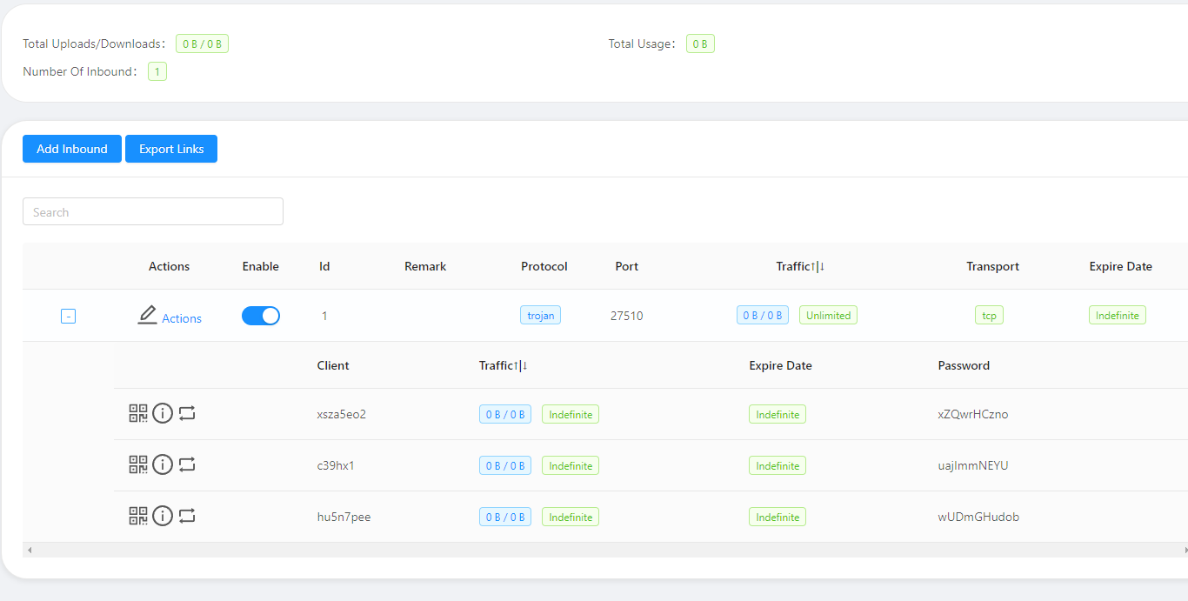This screenshot has height=601, width=1188.
Task: Click the trojan protocol tag
Action: [x=541, y=316]
